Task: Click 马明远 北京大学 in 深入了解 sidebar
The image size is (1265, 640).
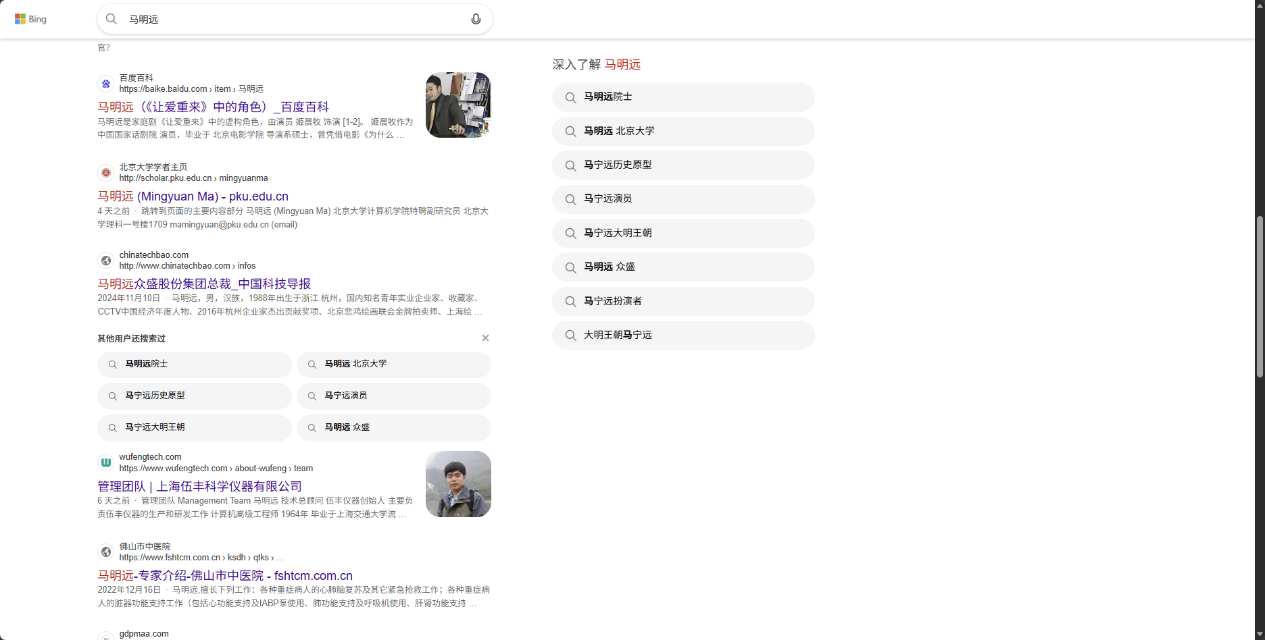Action: 683,131
